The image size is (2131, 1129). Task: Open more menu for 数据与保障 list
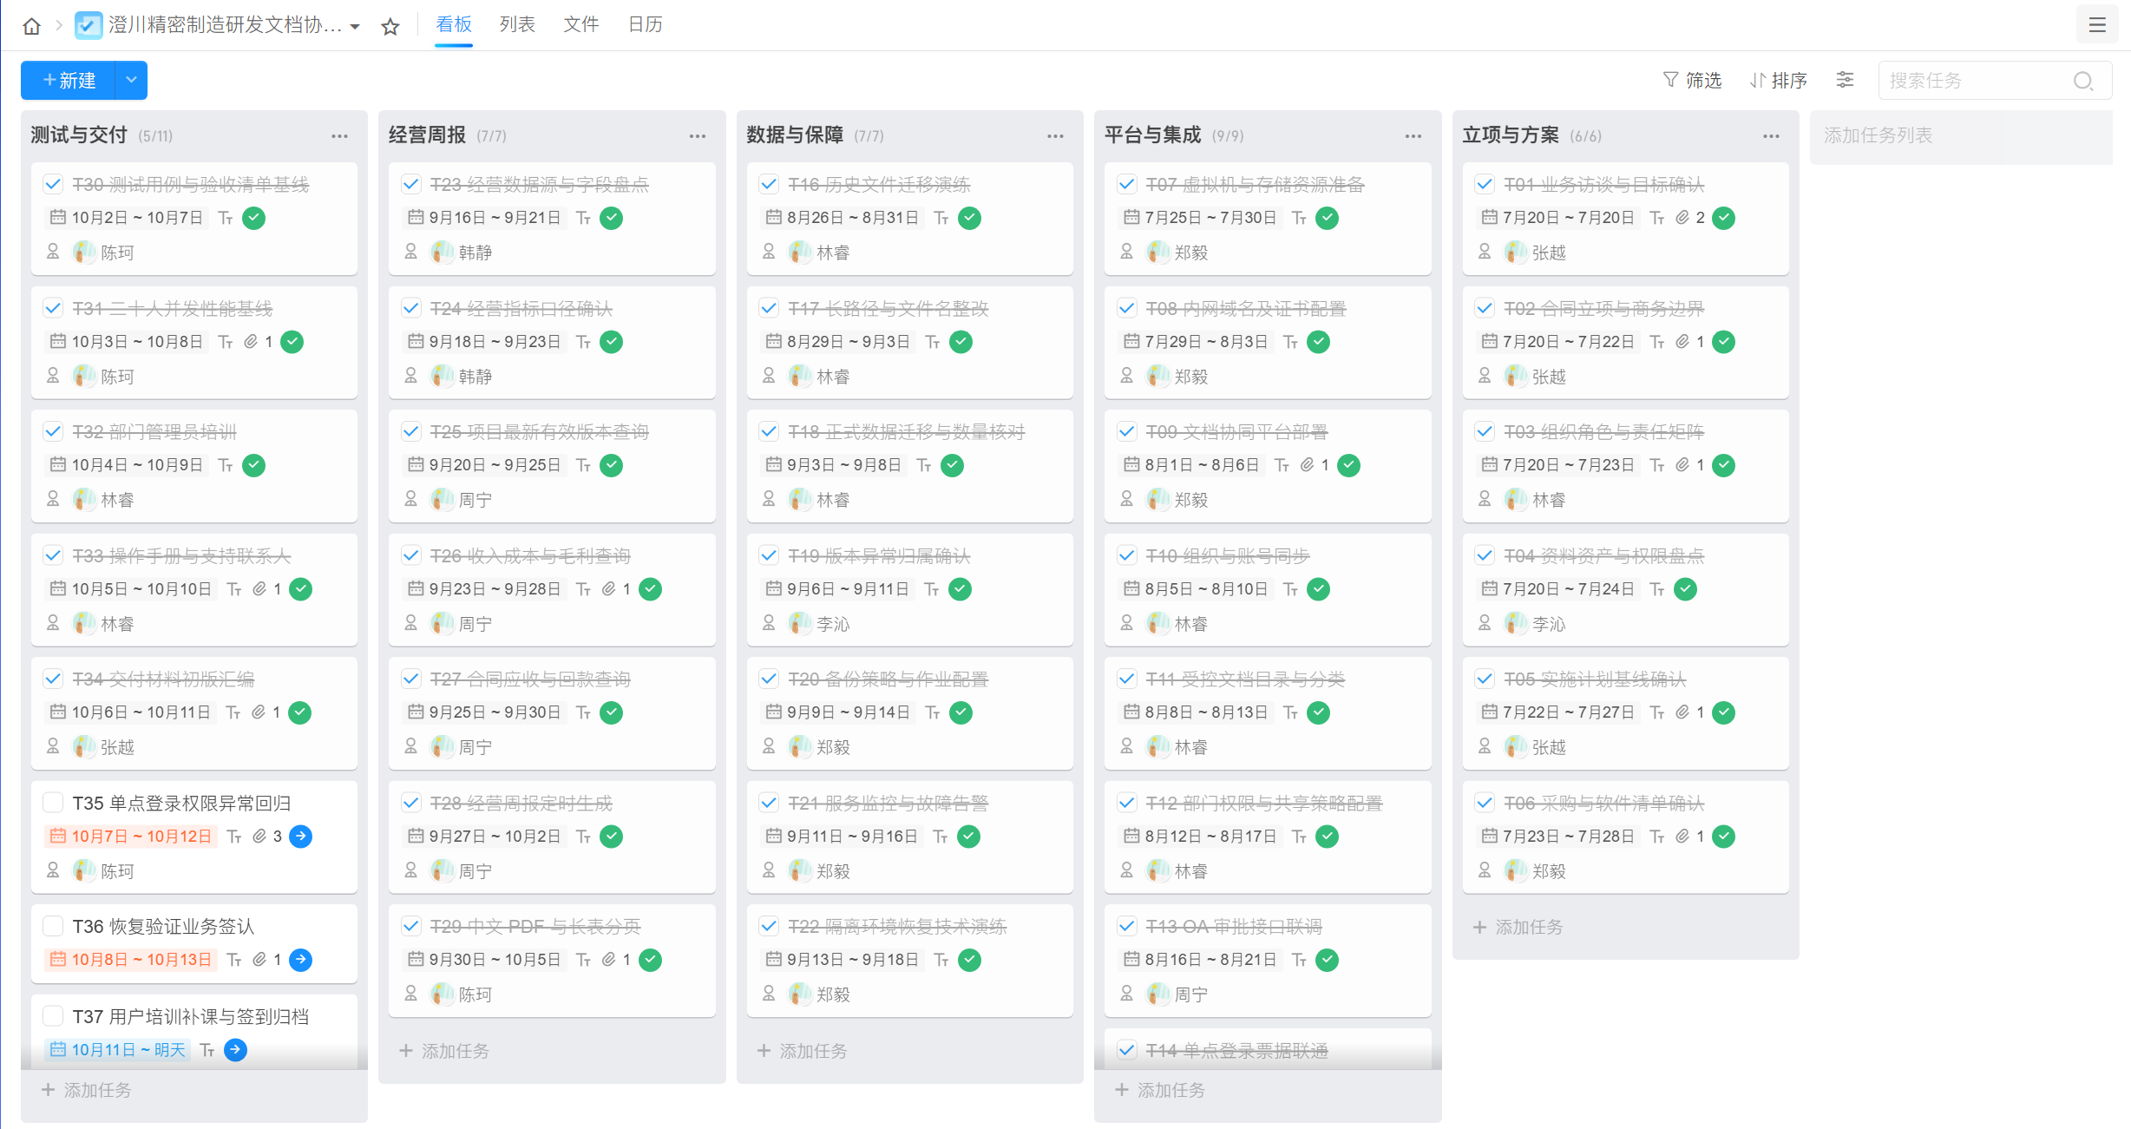(1055, 136)
